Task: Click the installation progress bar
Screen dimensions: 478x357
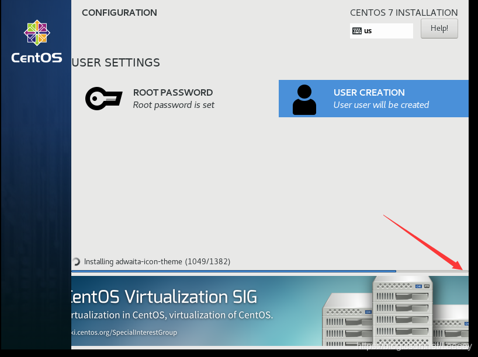Action: pyautogui.click(x=270, y=271)
